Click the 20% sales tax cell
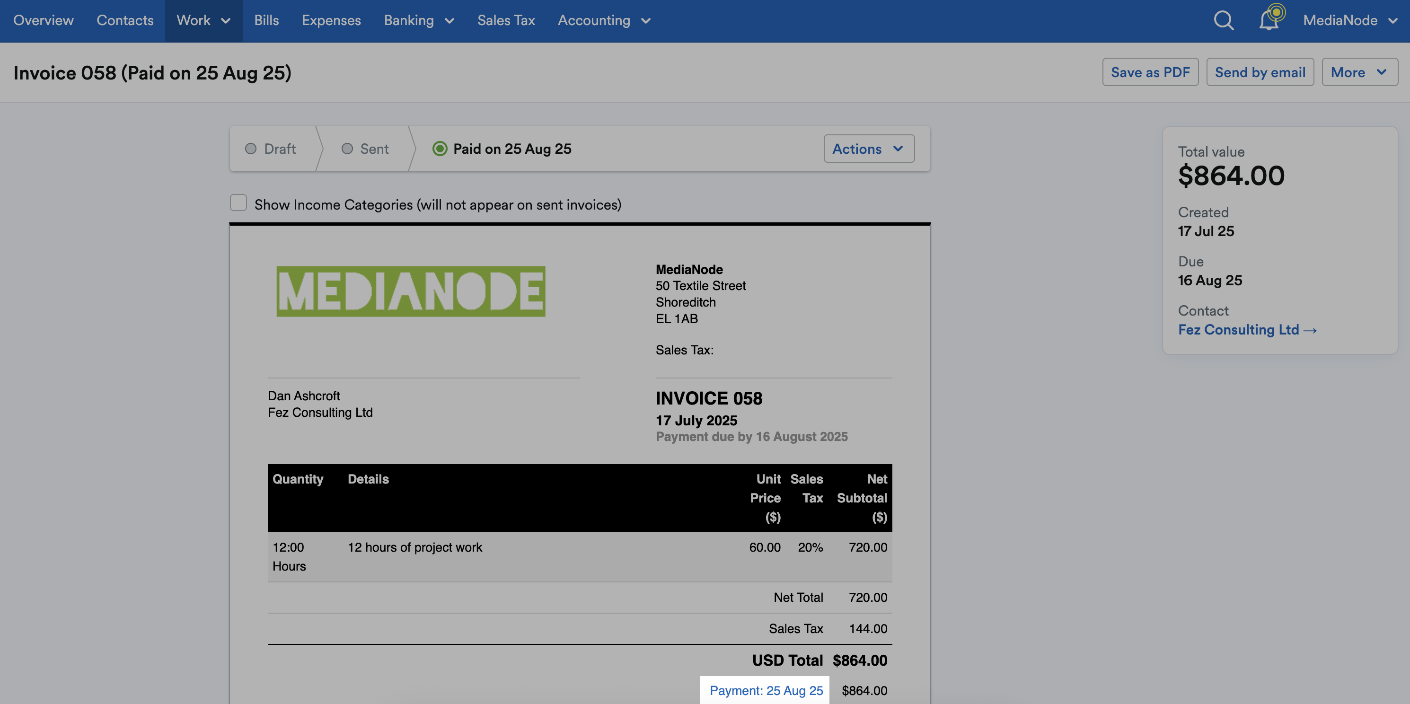The width and height of the screenshot is (1410, 704). click(x=810, y=547)
